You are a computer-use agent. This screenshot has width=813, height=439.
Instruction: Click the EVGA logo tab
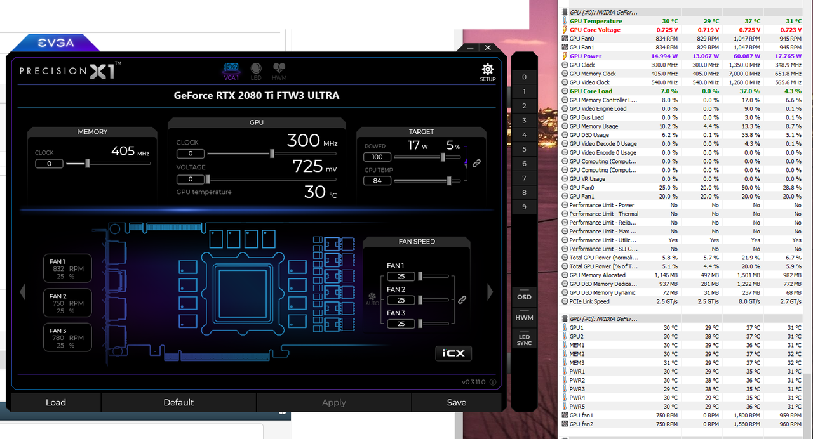point(55,43)
